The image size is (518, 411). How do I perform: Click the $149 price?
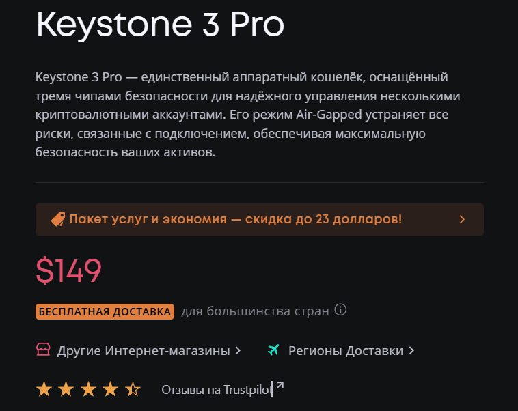pos(68,271)
